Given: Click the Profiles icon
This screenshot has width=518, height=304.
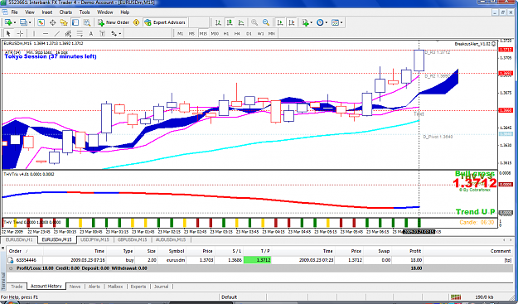Looking at the screenshot, I should 23,22.
